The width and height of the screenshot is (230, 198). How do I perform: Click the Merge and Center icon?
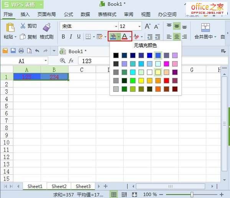pyautogui.click(x=205, y=28)
